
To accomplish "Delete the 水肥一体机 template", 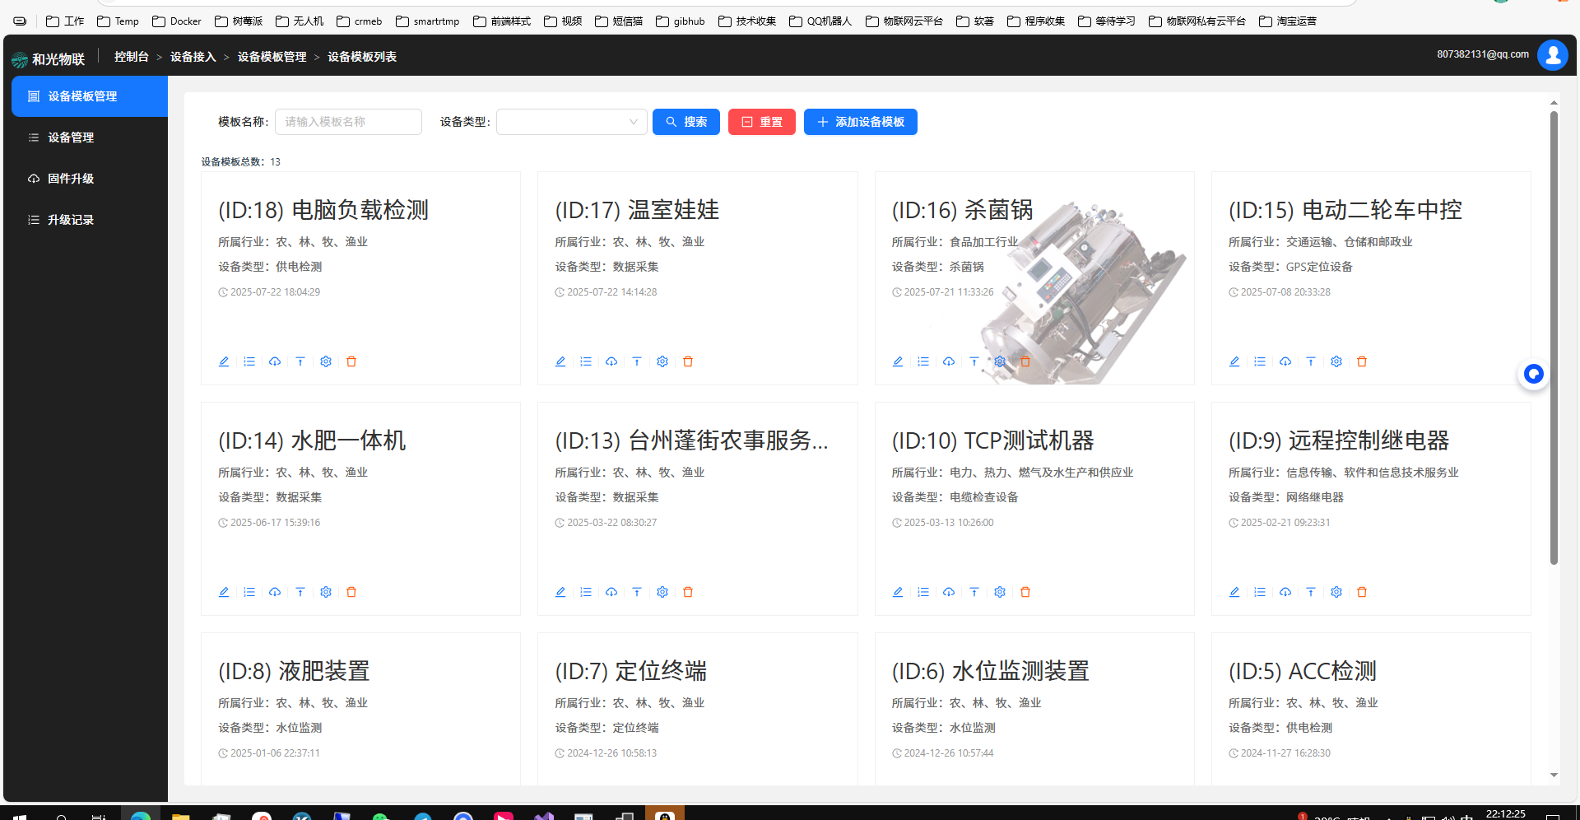I will point(351,592).
